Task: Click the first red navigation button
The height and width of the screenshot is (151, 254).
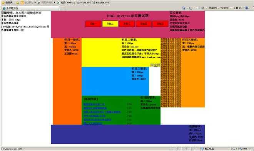Action: [x=93, y=23]
